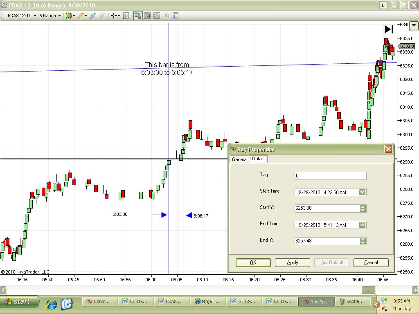Select the pencil drawing tools icon

coord(81,16)
